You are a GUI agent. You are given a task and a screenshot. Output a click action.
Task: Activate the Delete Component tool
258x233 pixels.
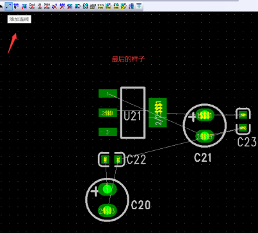point(70,6)
